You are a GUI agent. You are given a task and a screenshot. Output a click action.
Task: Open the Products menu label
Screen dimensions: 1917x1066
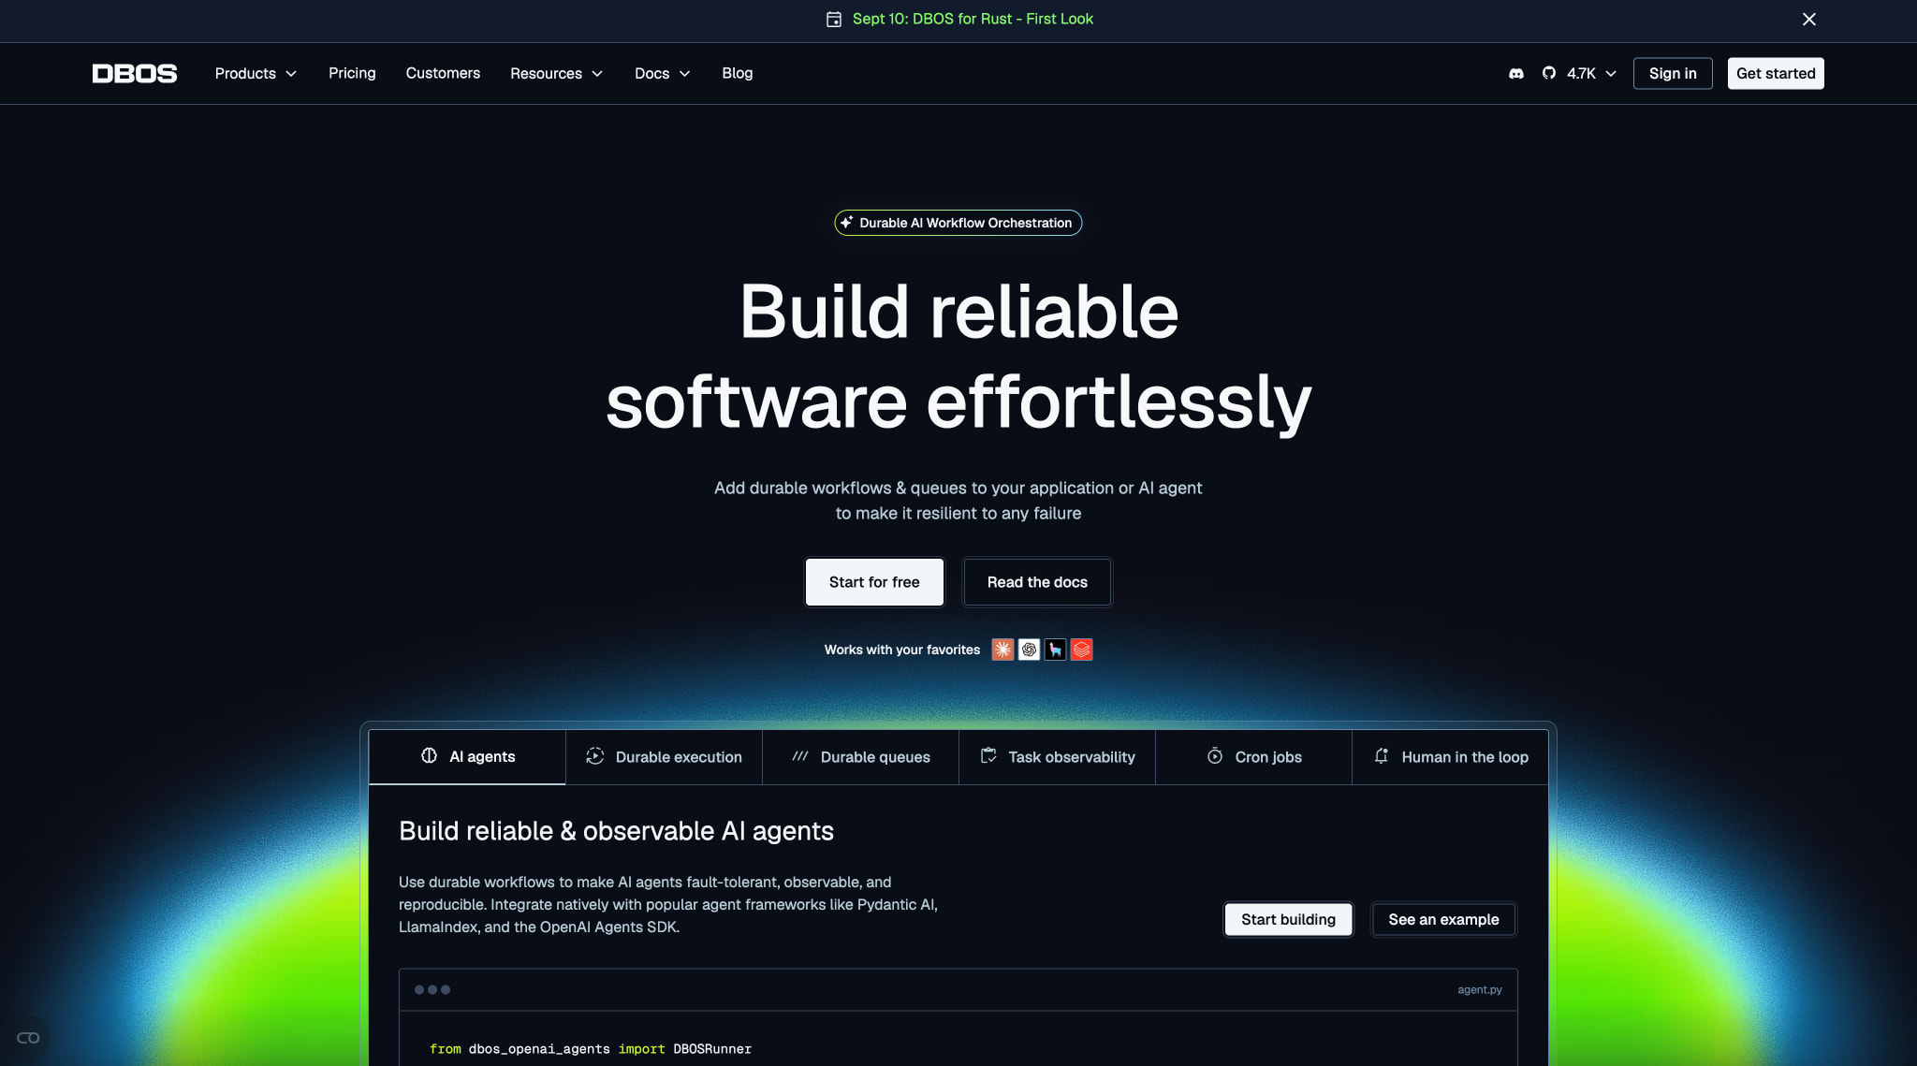tap(245, 73)
